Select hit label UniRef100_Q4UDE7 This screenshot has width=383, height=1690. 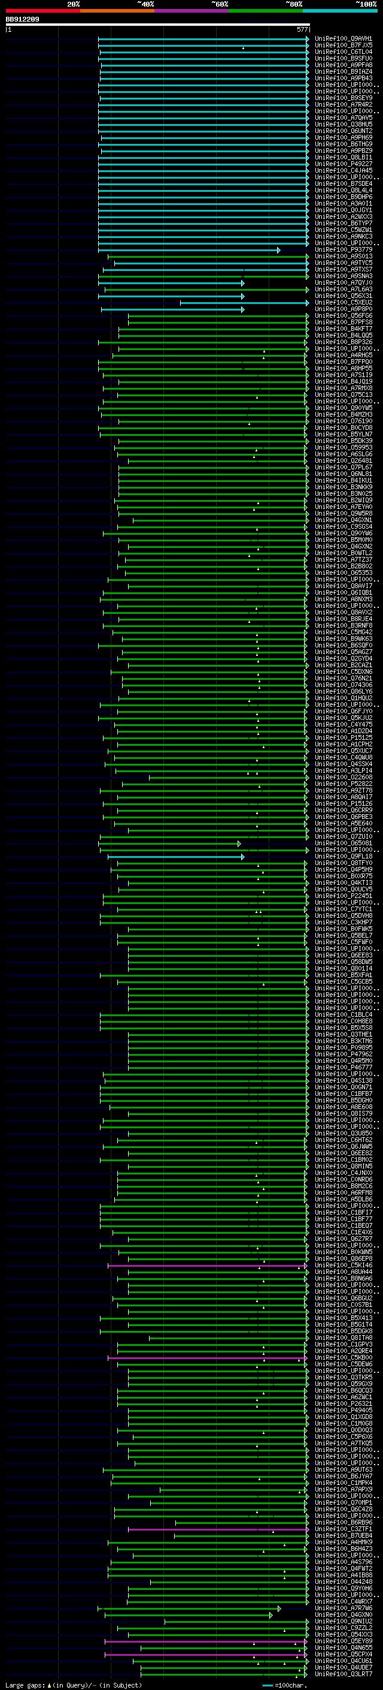[x=344, y=1668]
